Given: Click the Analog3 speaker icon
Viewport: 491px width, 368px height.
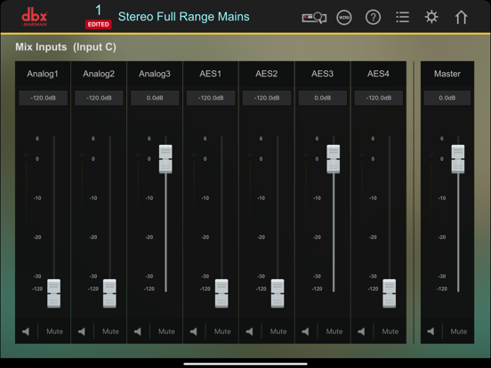Looking at the screenshot, I should tap(138, 332).
